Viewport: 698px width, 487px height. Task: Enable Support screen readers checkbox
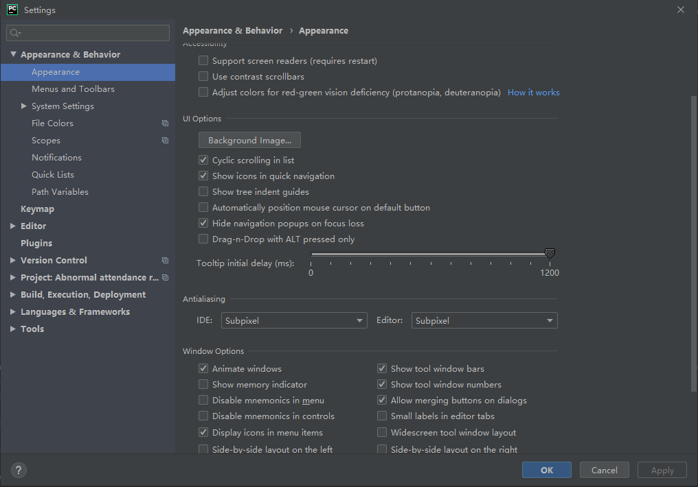click(203, 60)
